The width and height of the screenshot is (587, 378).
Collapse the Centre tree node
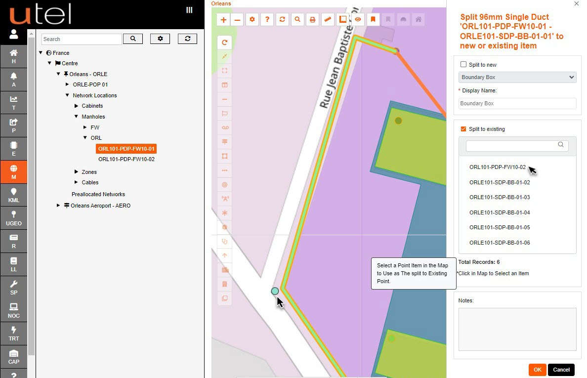(49, 63)
